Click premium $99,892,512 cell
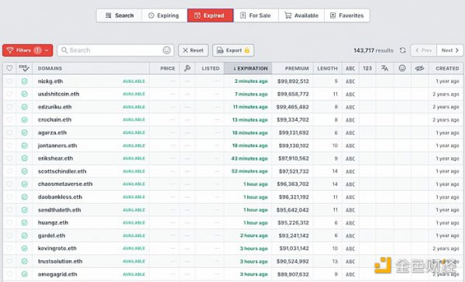 (x=293, y=81)
